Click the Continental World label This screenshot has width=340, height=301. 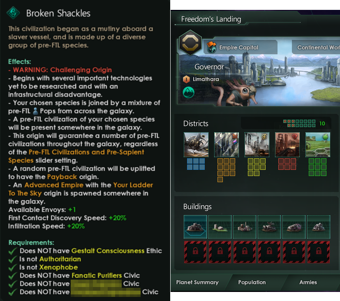click(319, 47)
